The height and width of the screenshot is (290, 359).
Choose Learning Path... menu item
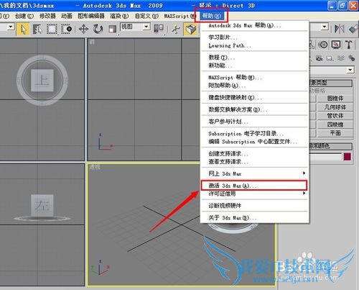pos(254,45)
